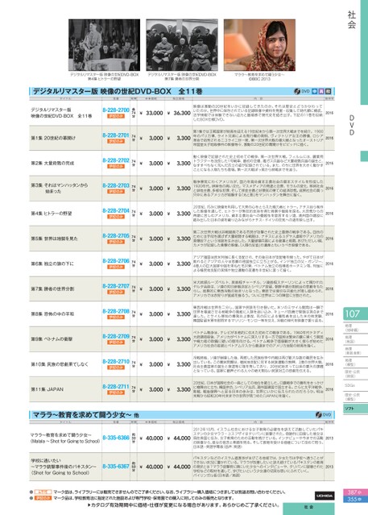Click orange badge under code 8-228-2709
The width and height of the screenshot is (368, 515).
[116, 343]
